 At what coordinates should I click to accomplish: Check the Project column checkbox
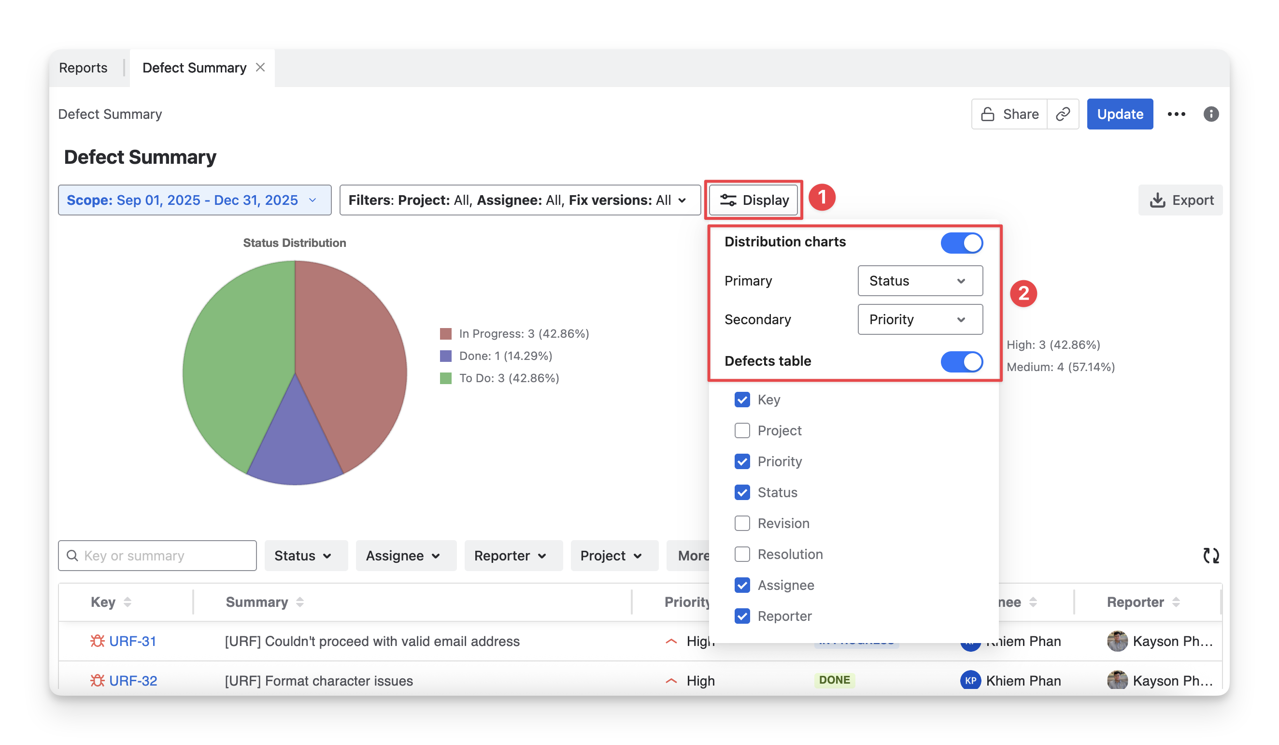click(x=742, y=430)
